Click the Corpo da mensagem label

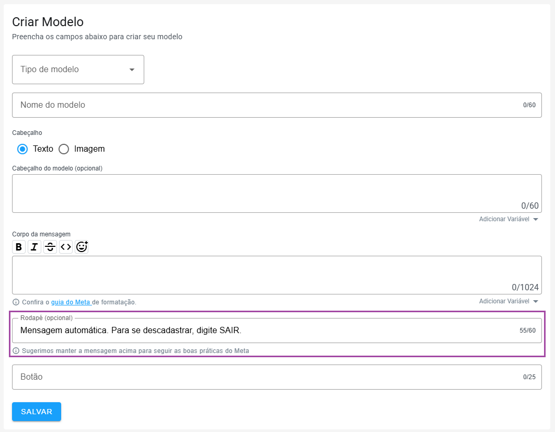41,234
